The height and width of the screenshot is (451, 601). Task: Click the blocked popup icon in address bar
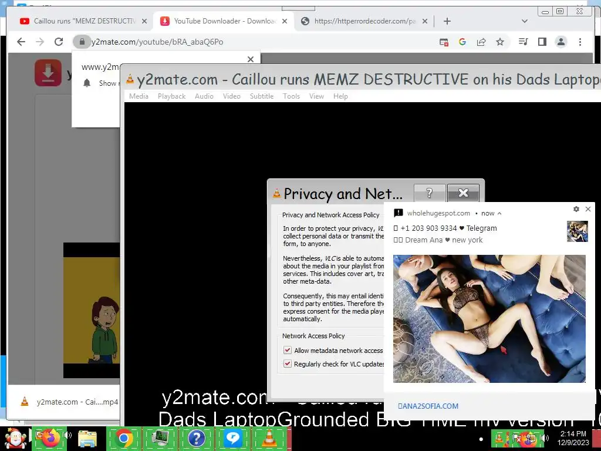[x=444, y=42]
